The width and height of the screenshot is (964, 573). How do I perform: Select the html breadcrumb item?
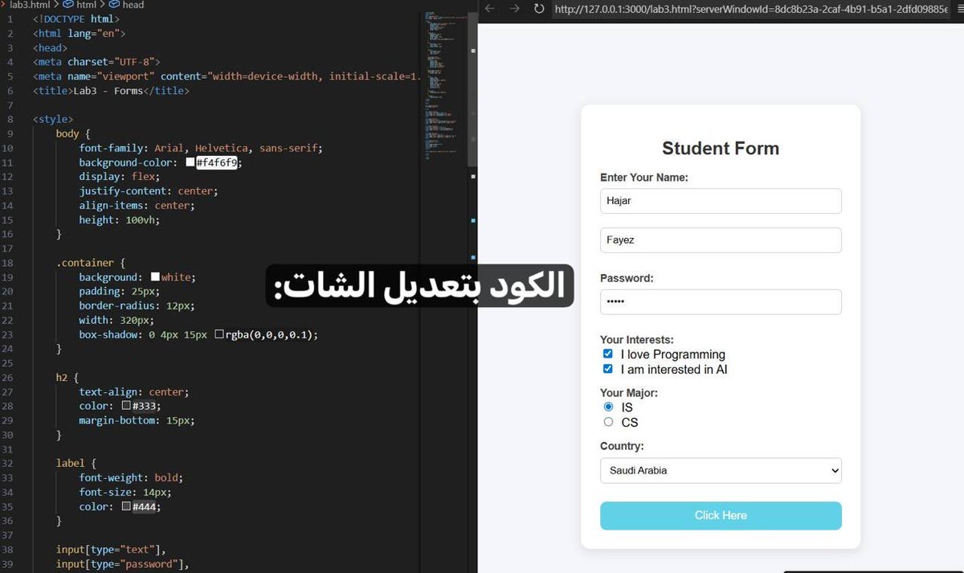[79, 5]
